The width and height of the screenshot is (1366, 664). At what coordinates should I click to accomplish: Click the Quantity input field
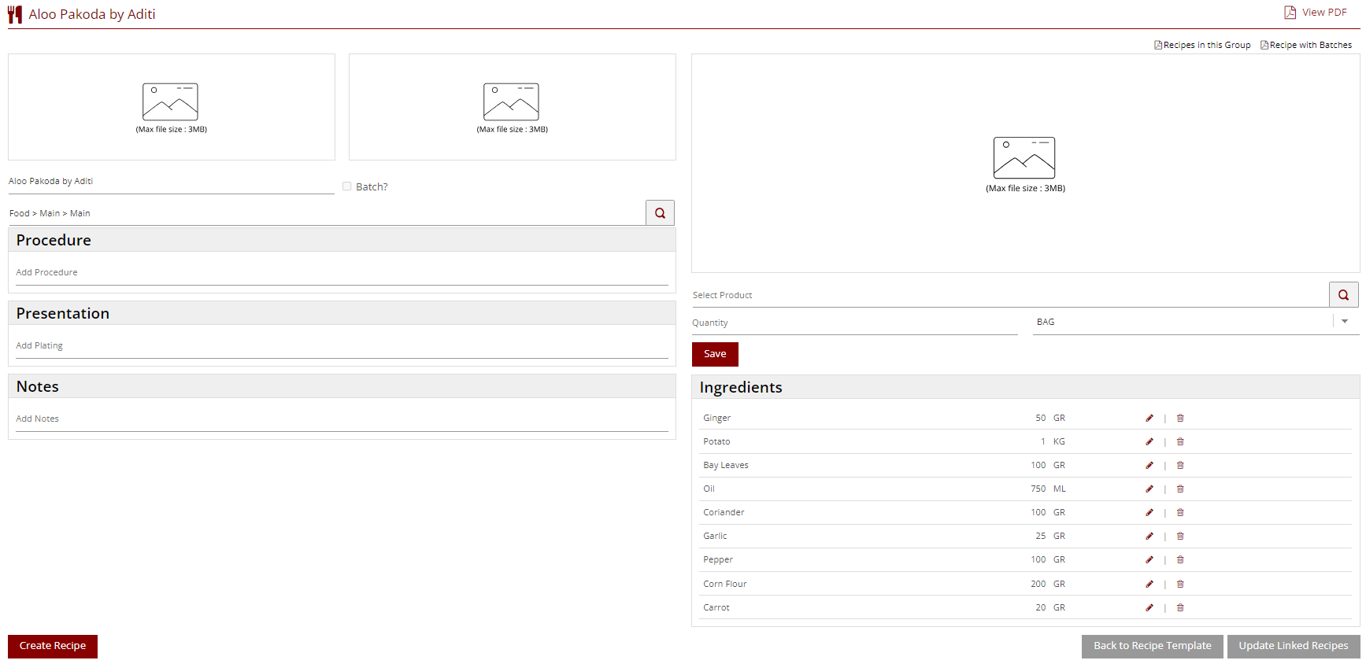point(854,323)
